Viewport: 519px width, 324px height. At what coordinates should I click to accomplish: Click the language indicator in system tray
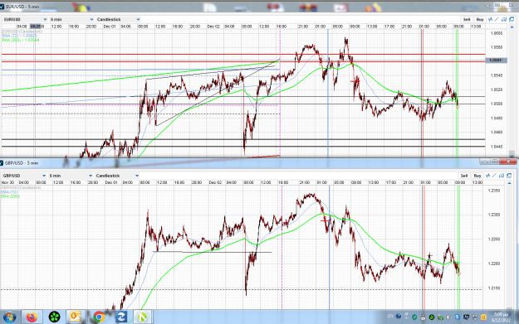(x=390, y=317)
